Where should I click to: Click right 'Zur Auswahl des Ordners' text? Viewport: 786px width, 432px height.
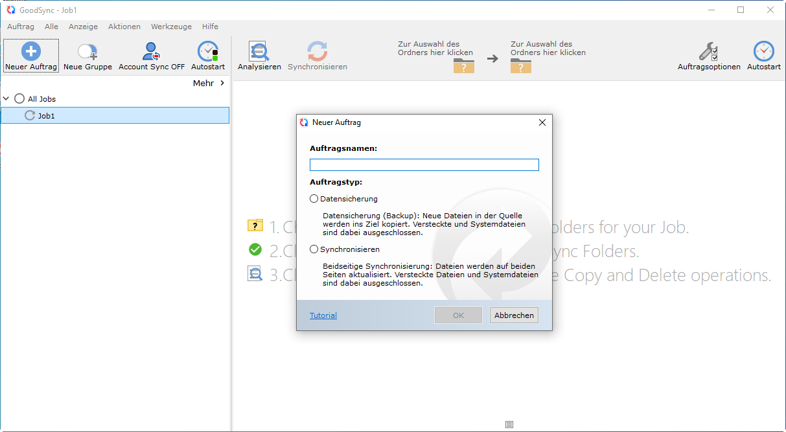(x=548, y=49)
